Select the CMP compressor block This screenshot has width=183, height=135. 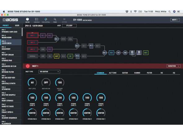(43, 56)
